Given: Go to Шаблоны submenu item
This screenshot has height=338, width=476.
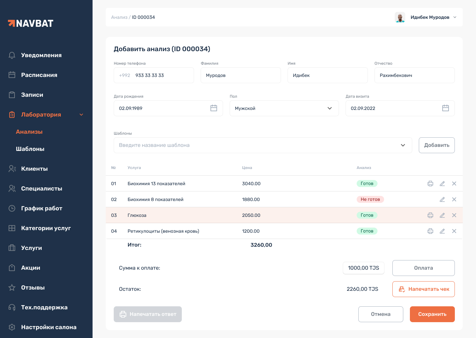Looking at the screenshot, I should click(x=30, y=149).
